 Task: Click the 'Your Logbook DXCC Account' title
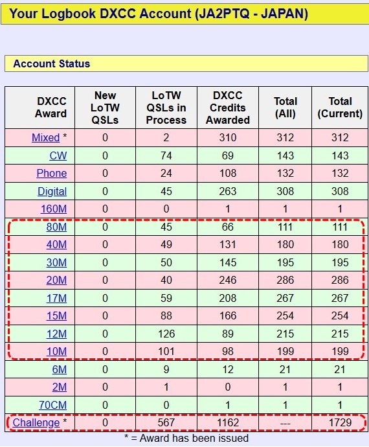click(159, 14)
